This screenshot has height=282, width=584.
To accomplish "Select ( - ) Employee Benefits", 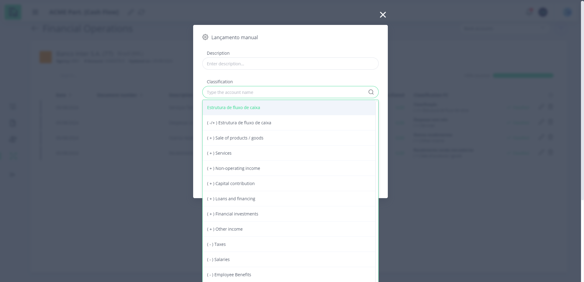I will tap(289, 274).
